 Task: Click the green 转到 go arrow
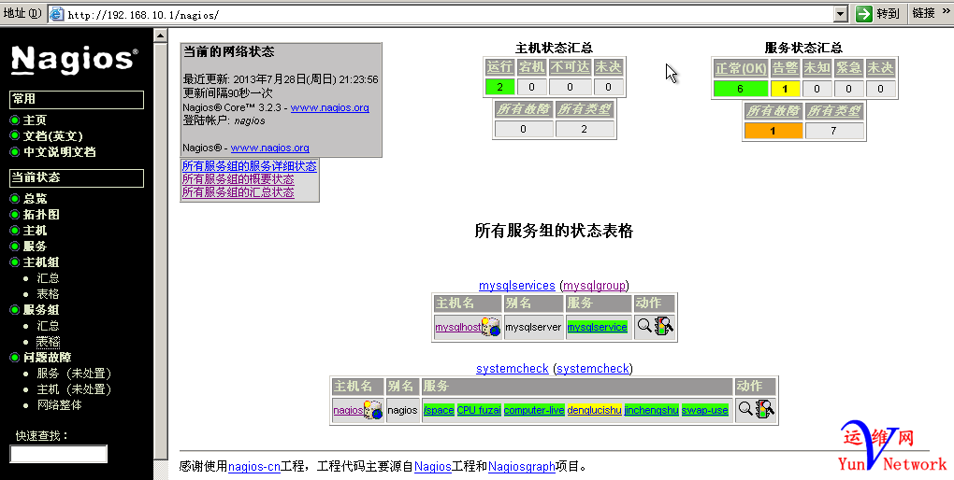coord(864,13)
